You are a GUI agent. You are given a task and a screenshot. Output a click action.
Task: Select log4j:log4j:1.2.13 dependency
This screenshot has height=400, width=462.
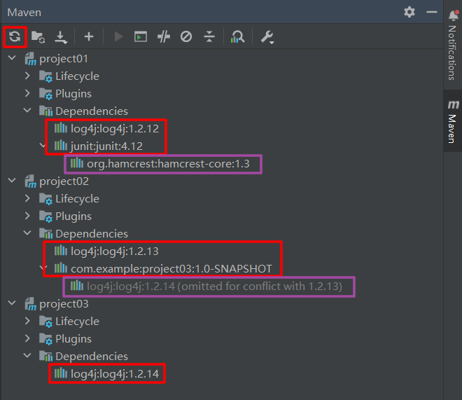[115, 251]
